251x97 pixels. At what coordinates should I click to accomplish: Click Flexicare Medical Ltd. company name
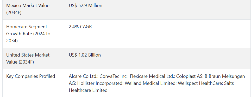(x=152, y=76)
